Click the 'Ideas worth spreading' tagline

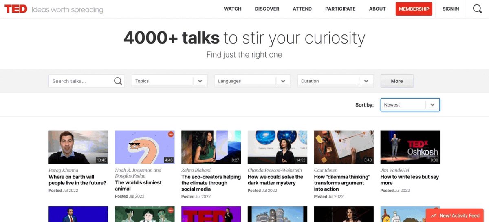tap(67, 9)
